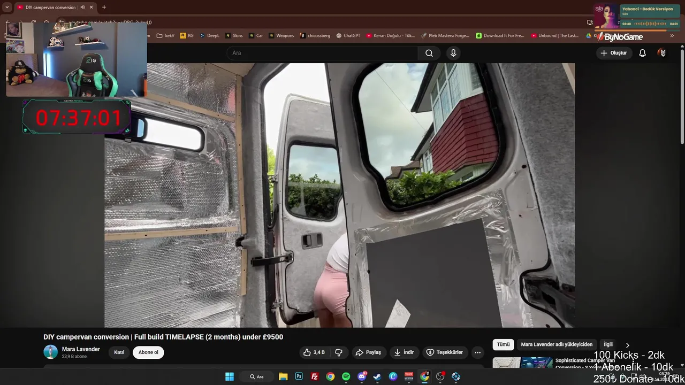Show more bookmarks overflow chevron

(x=672, y=36)
